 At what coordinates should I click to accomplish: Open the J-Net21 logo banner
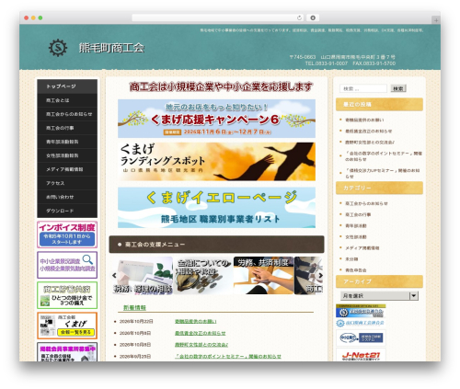click(x=361, y=355)
